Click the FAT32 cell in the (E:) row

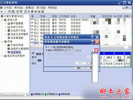click(62, 26)
